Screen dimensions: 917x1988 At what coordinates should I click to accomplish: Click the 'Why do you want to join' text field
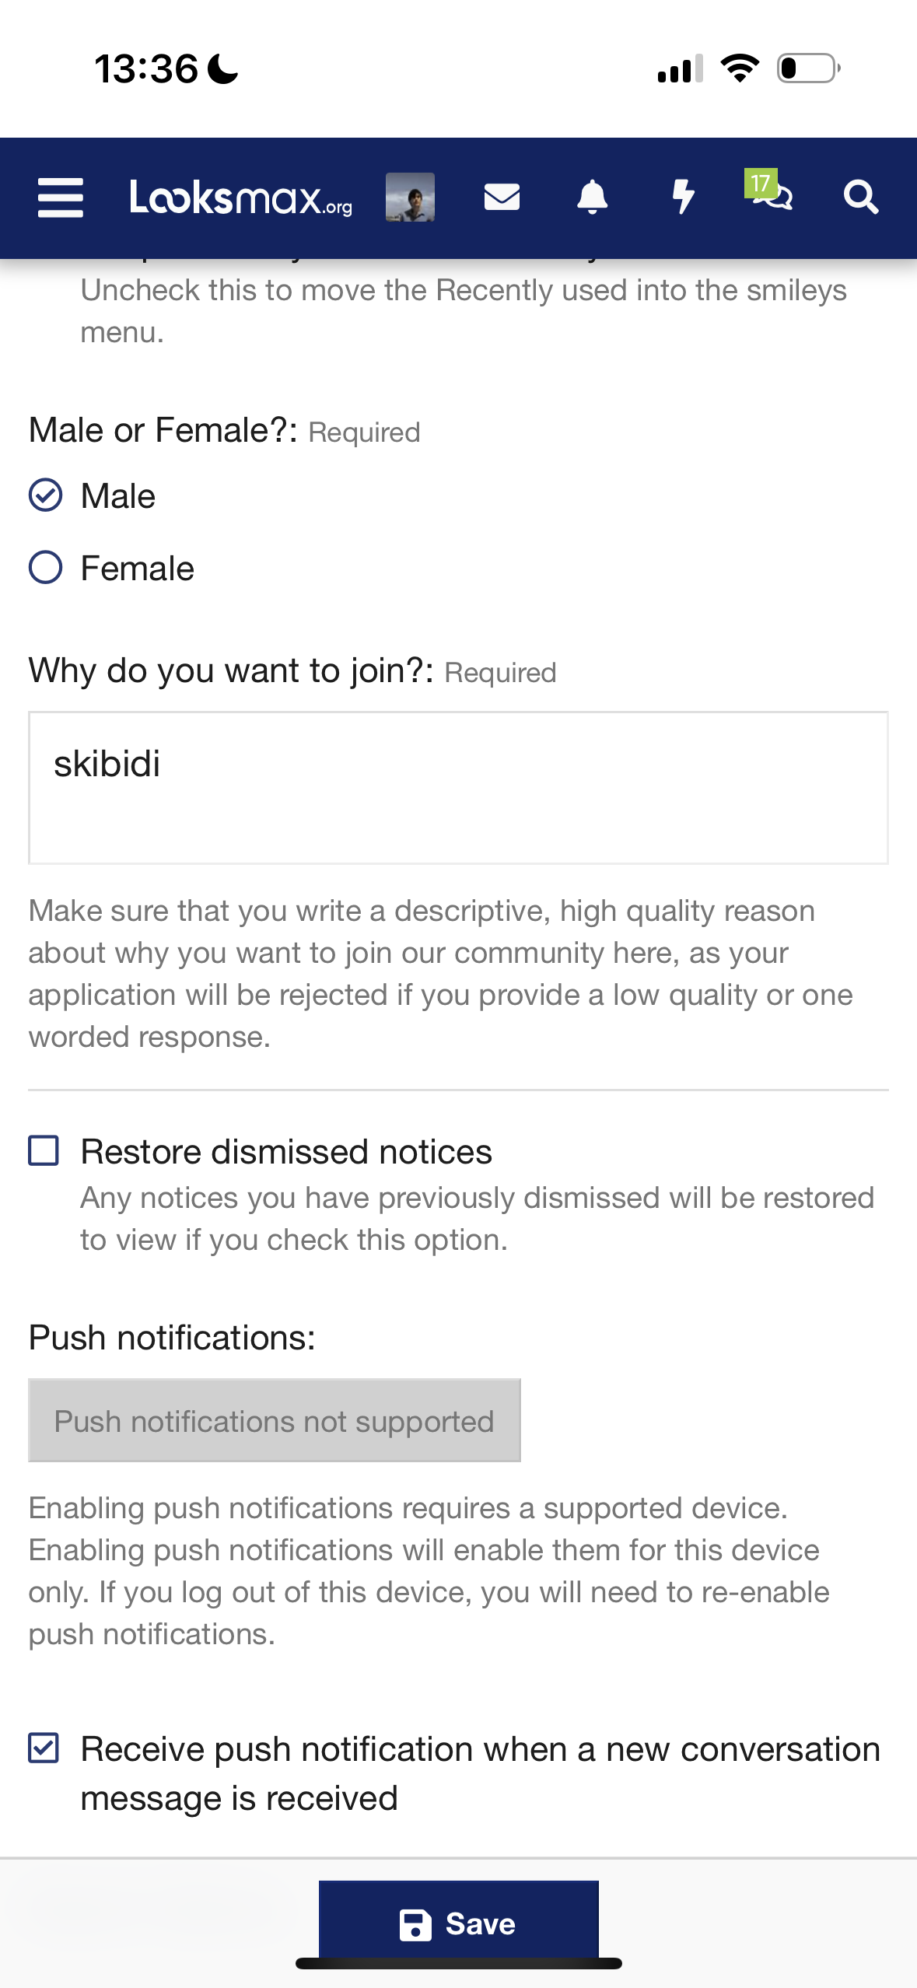pyautogui.click(x=458, y=787)
